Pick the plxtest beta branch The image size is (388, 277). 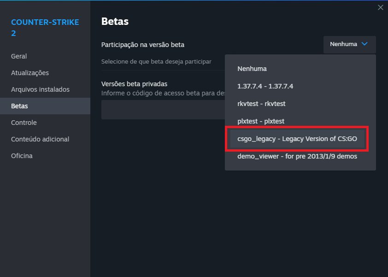click(261, 121)
